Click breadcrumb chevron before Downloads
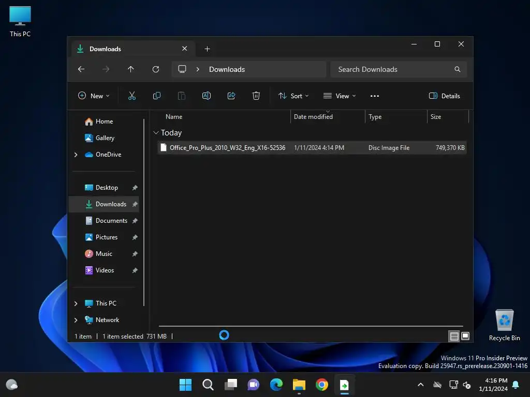The image size is (530, 397). (198, 69)
